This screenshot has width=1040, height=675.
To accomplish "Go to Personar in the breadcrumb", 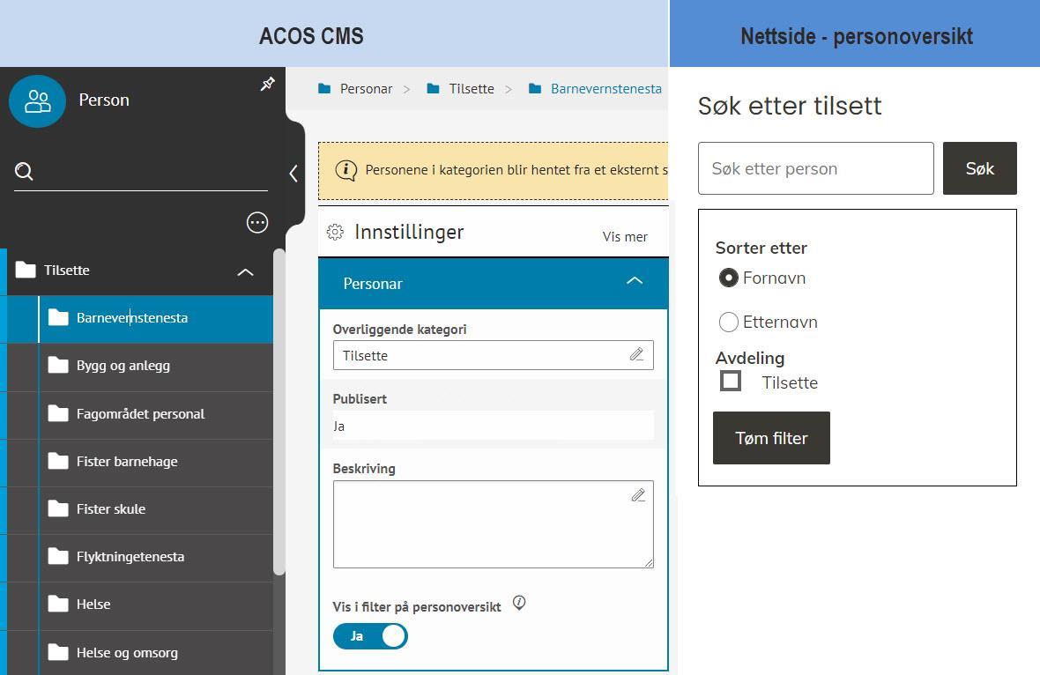I will click(366, 89).
